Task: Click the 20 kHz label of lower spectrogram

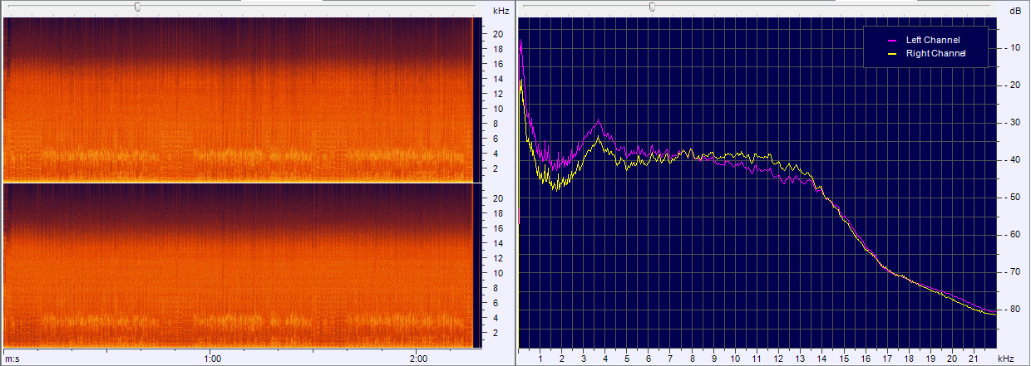Action: 497,199
